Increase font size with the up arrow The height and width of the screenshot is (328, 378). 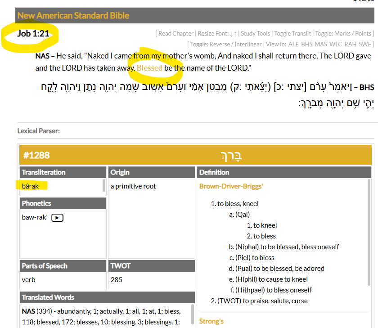click(x=235, y=33)
